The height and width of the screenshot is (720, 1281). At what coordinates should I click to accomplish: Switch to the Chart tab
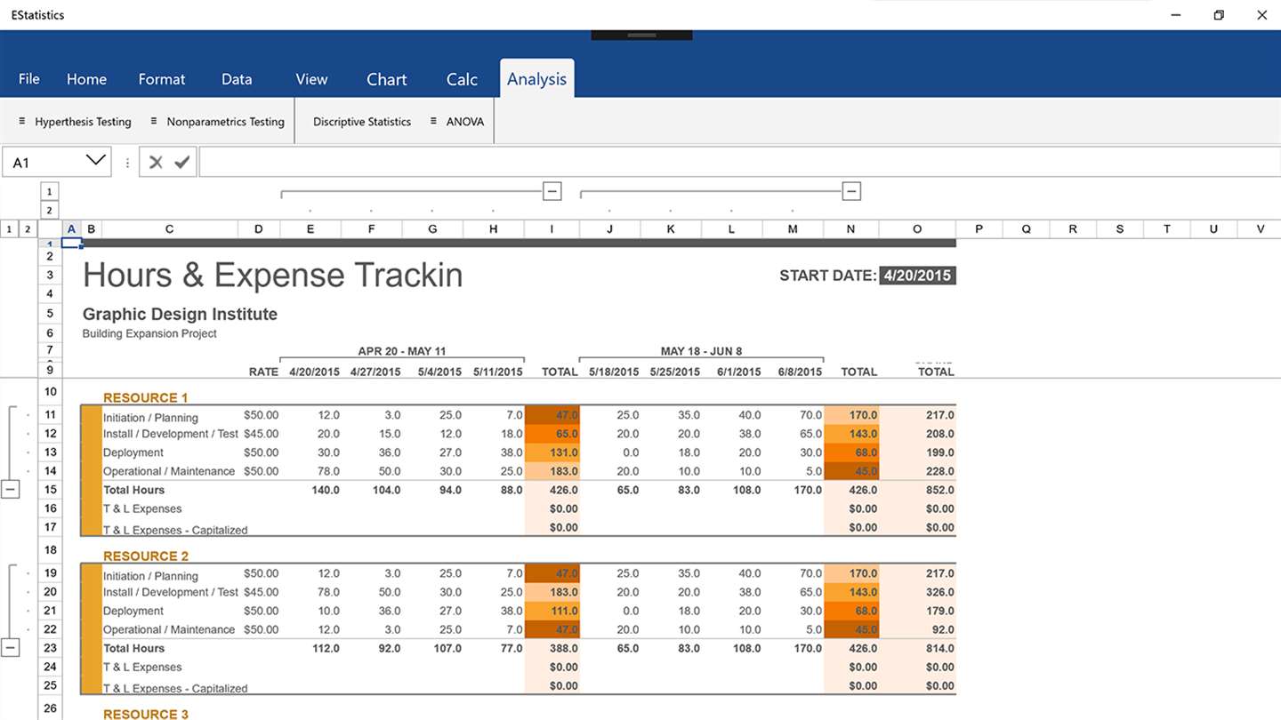387,79
